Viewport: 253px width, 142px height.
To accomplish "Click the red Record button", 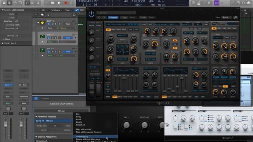I will tap(66, 3).
